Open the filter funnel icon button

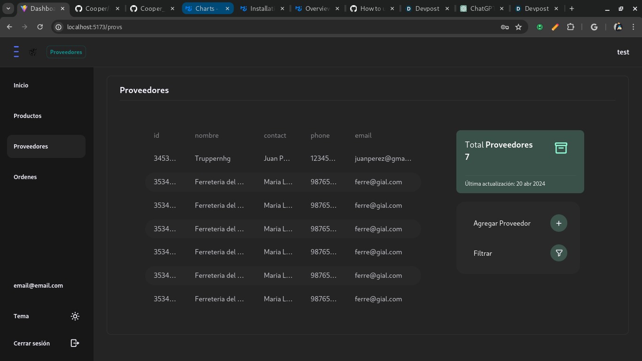[x=559, y=253]
